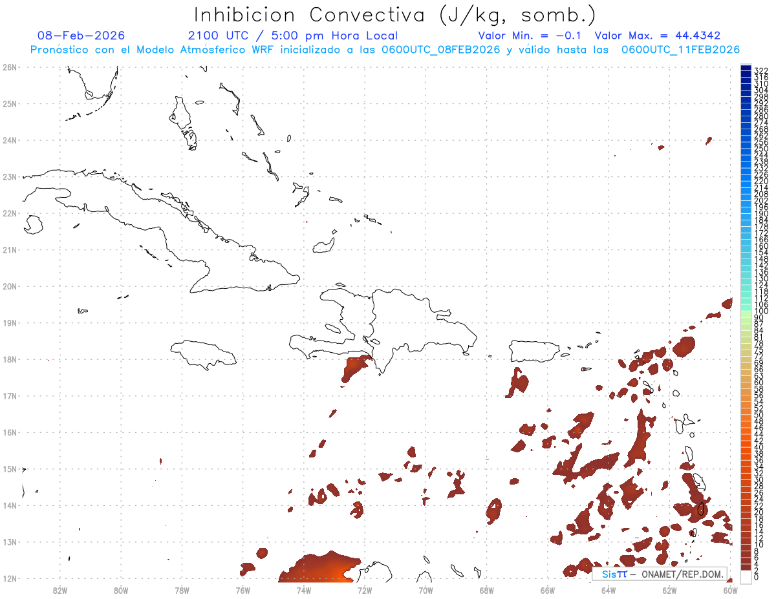Viewport: 776px width, 599px height.
Task: Click the "80W" longitude label
Action: pos(121,589)
